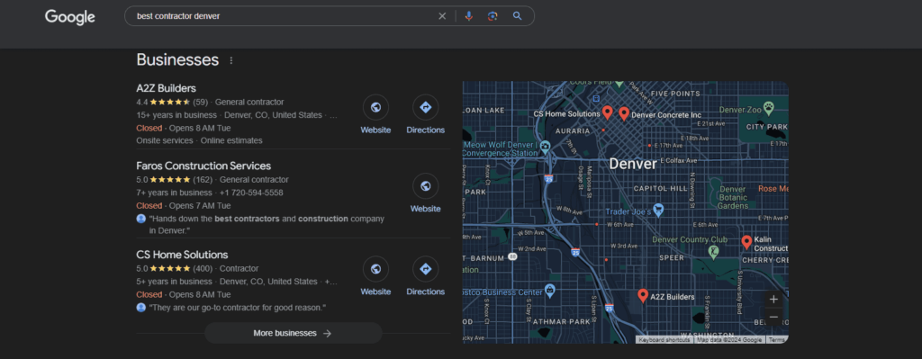Select the Kalin Construction map pin
This screenshot has width=922, height=359.
[x=746, y=241]
